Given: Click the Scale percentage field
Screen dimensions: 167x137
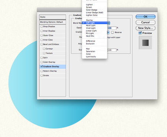Looking at the screenshot, I should click(112, 50).
